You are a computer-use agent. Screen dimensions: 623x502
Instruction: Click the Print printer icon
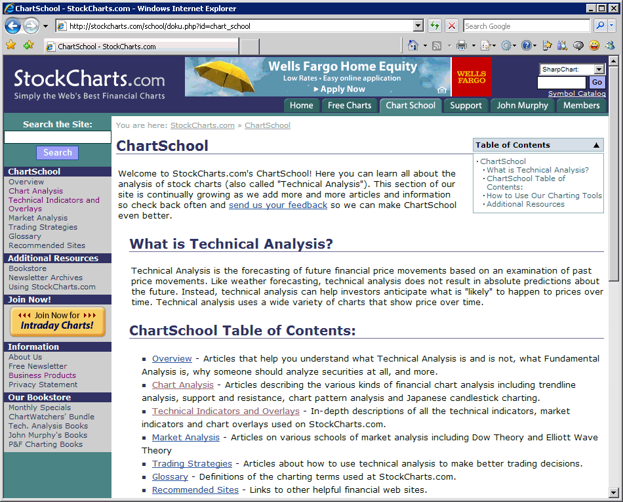tap(462, 45)
